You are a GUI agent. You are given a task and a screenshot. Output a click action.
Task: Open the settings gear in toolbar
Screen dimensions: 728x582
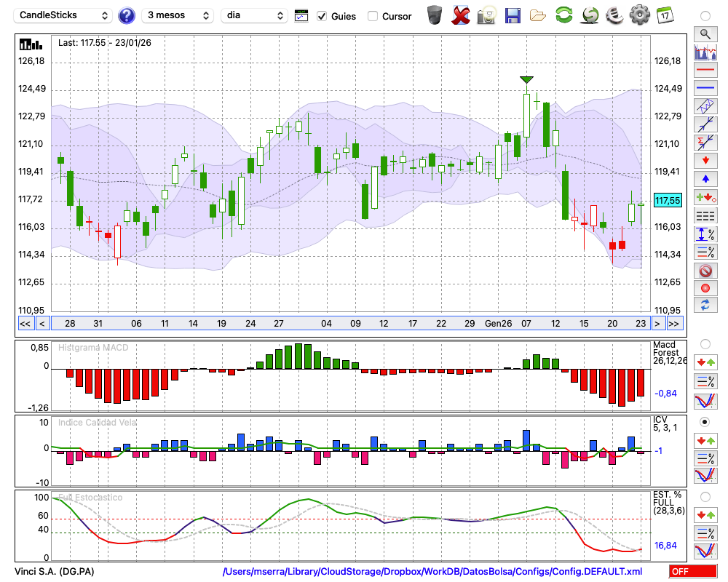639,15
